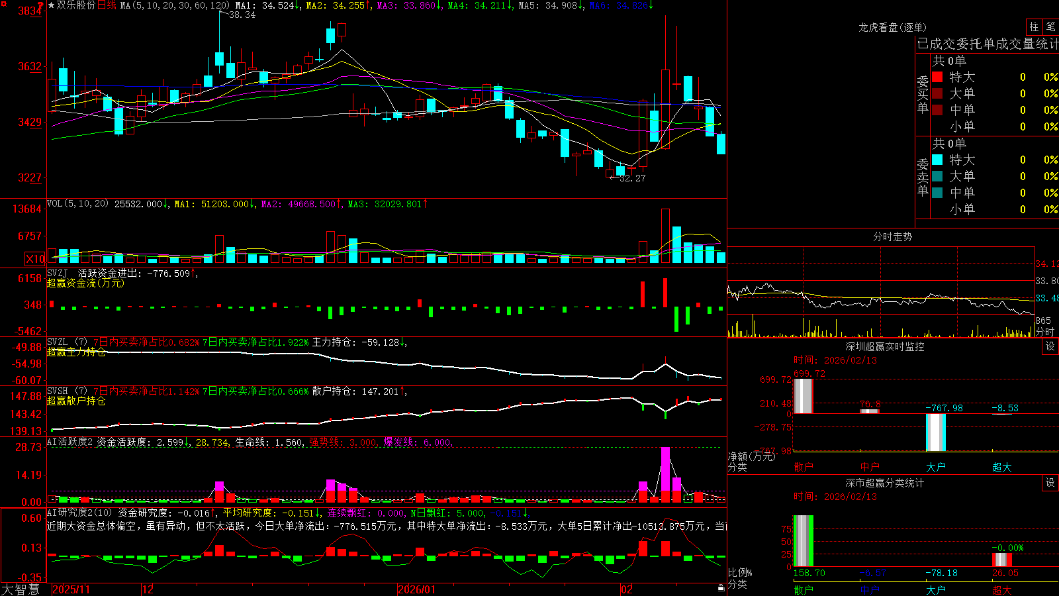Screen dimensions: 1059x596
Task: Click the cyan 大户 bar labeled -767.98
Action: (936, 432)
